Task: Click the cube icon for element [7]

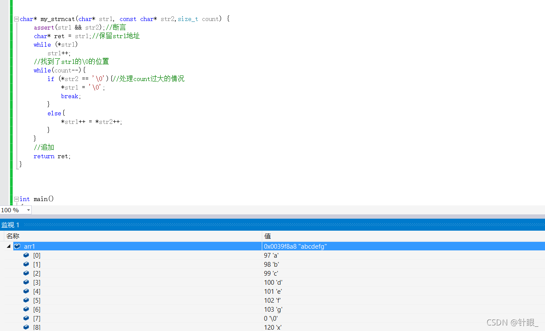Action: (26, 318)
